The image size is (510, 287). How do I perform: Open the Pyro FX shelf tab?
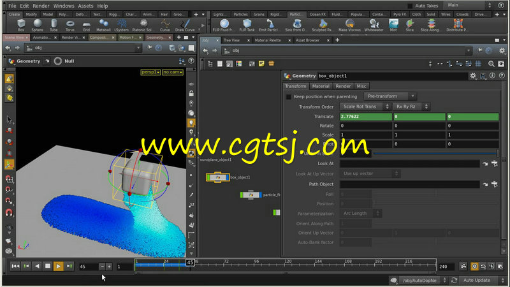click(400, 14)
